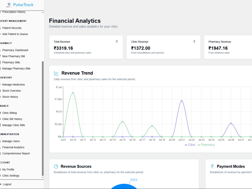Click the Financial Analytics page heading
Viewport: 252px width, 189px height.
(75, 21)
